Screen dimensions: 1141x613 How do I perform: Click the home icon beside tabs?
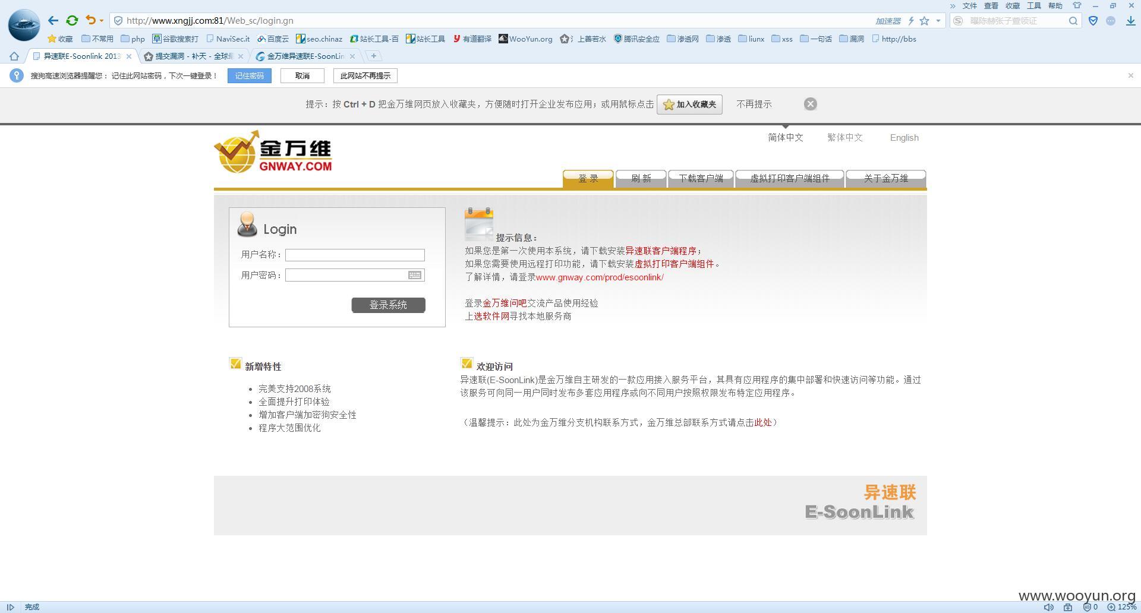pos(14,56)
